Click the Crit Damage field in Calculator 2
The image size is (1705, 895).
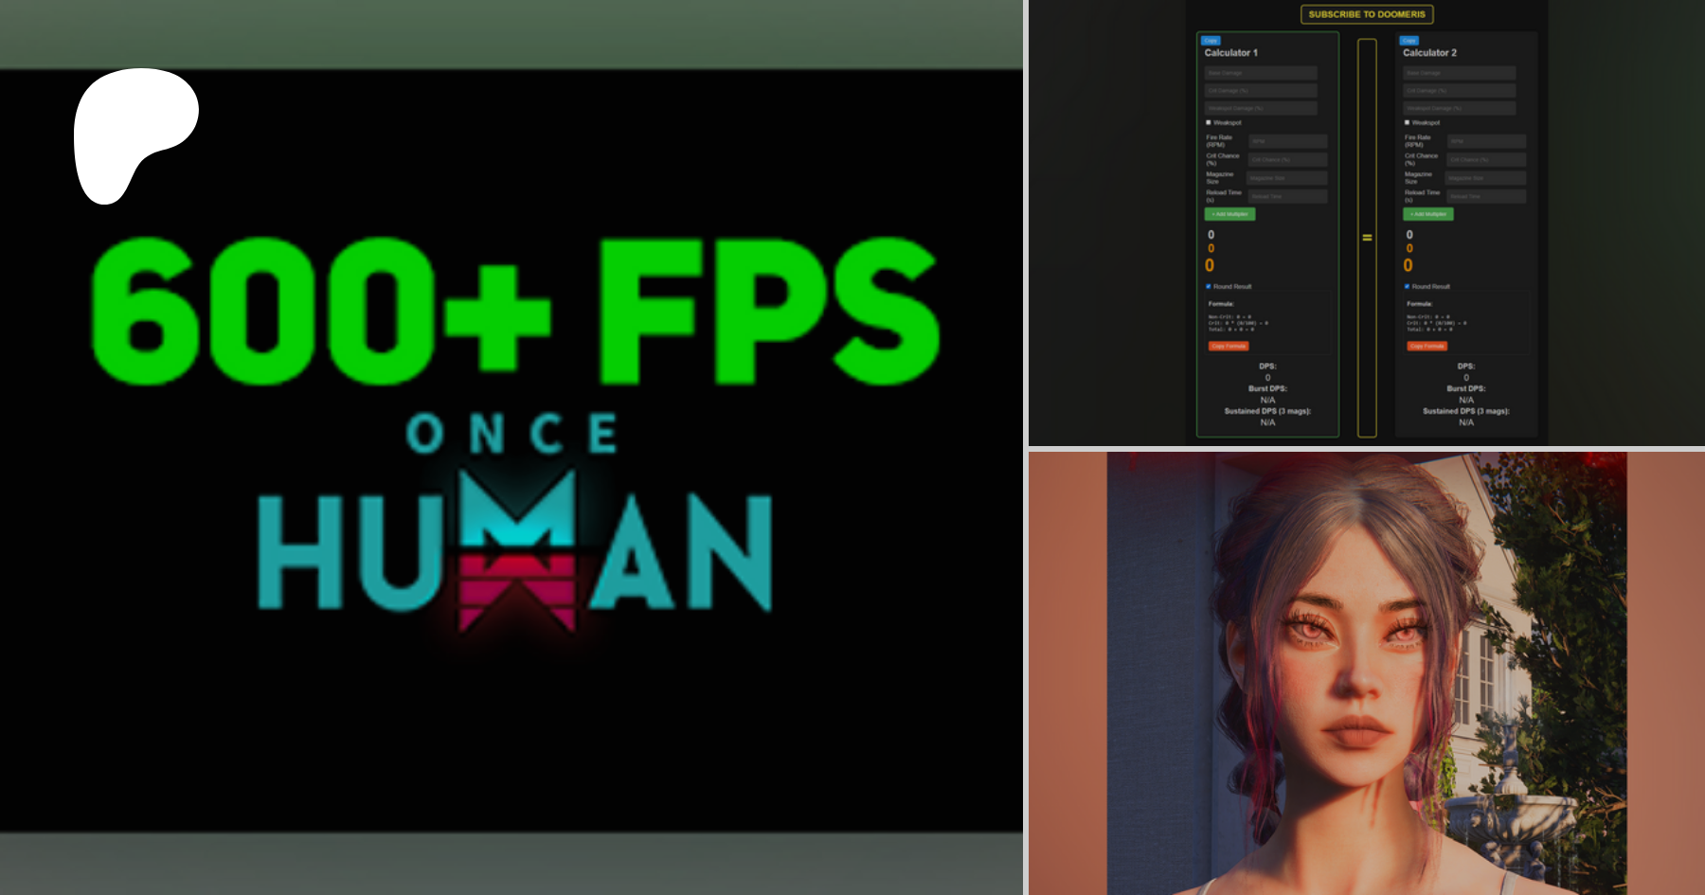[x=1459, y=91]
